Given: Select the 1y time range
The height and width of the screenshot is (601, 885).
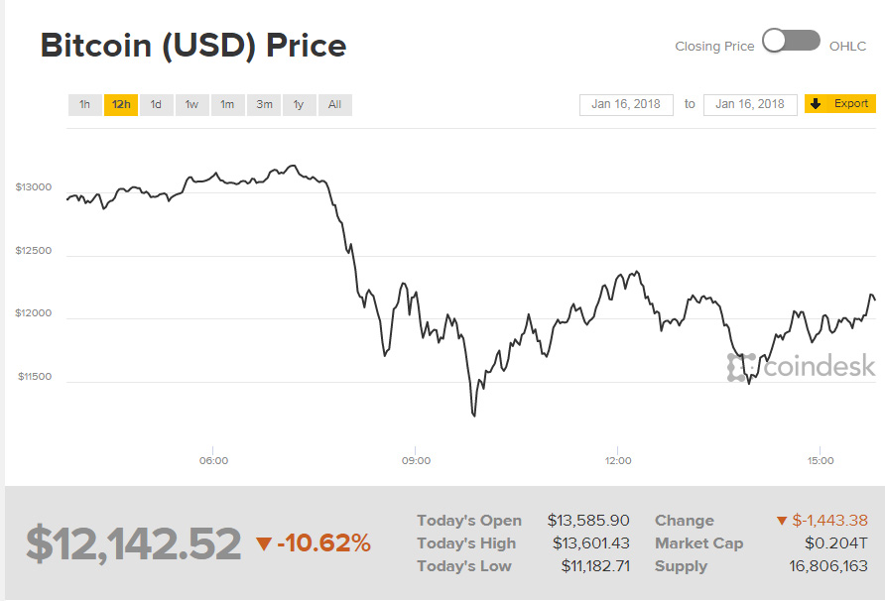Looking at the screenshot, I should click(x=299, y=104).
